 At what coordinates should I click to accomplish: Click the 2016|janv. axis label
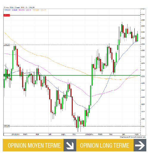89,134
